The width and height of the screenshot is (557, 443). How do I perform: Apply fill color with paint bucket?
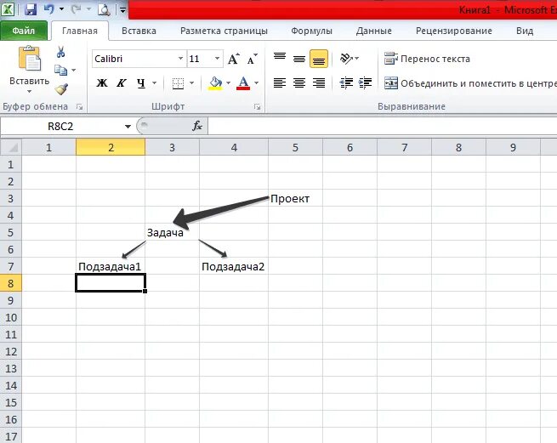click(x=215, y=83)
